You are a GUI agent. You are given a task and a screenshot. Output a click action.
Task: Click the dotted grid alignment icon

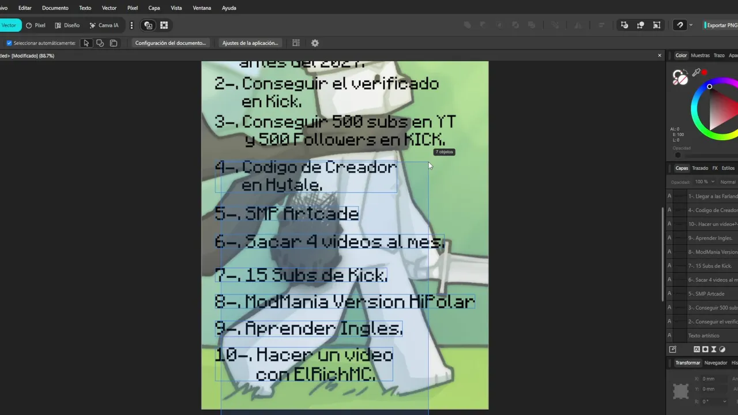296,43
